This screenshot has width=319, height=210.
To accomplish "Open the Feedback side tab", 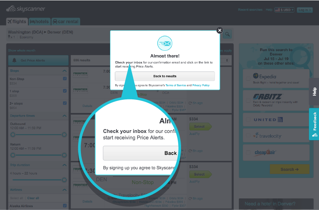I will coord(314,124).
